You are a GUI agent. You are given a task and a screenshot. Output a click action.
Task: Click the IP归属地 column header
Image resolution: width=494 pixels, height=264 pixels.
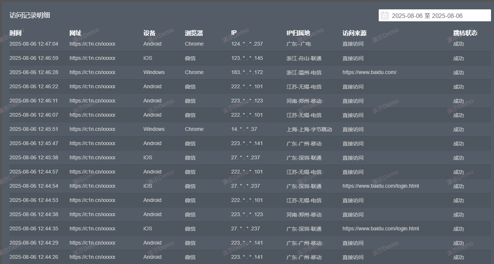297,33
